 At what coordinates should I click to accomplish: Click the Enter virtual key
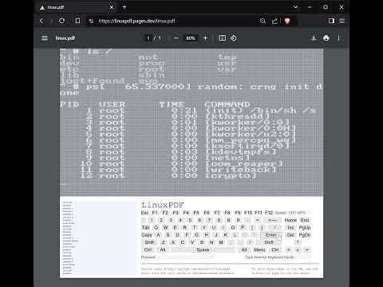(270, 235)
